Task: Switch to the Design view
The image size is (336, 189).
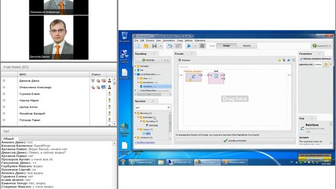Action: [226, 46]
